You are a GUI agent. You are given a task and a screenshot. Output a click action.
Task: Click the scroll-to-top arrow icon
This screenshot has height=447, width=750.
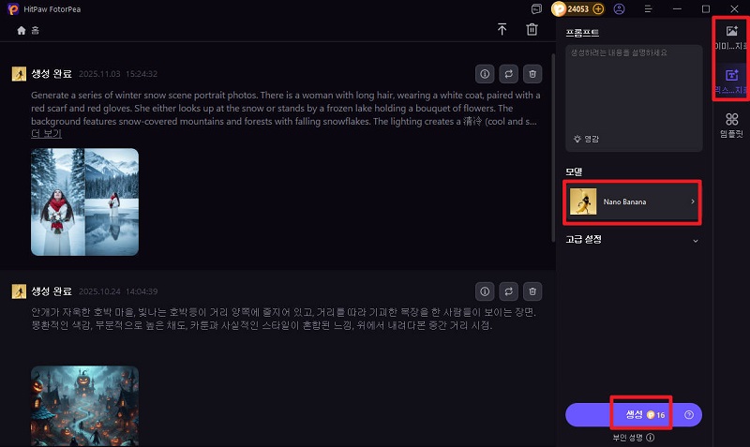pyautogui.click(x=502, y=30)
